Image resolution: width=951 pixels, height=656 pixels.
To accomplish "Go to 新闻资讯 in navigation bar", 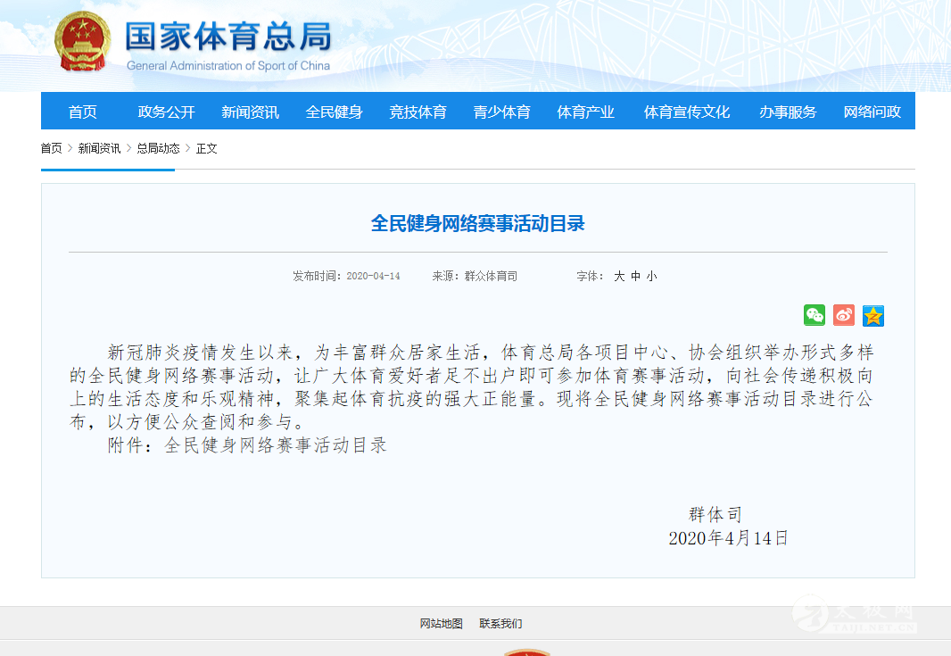I will coord(250,112).
